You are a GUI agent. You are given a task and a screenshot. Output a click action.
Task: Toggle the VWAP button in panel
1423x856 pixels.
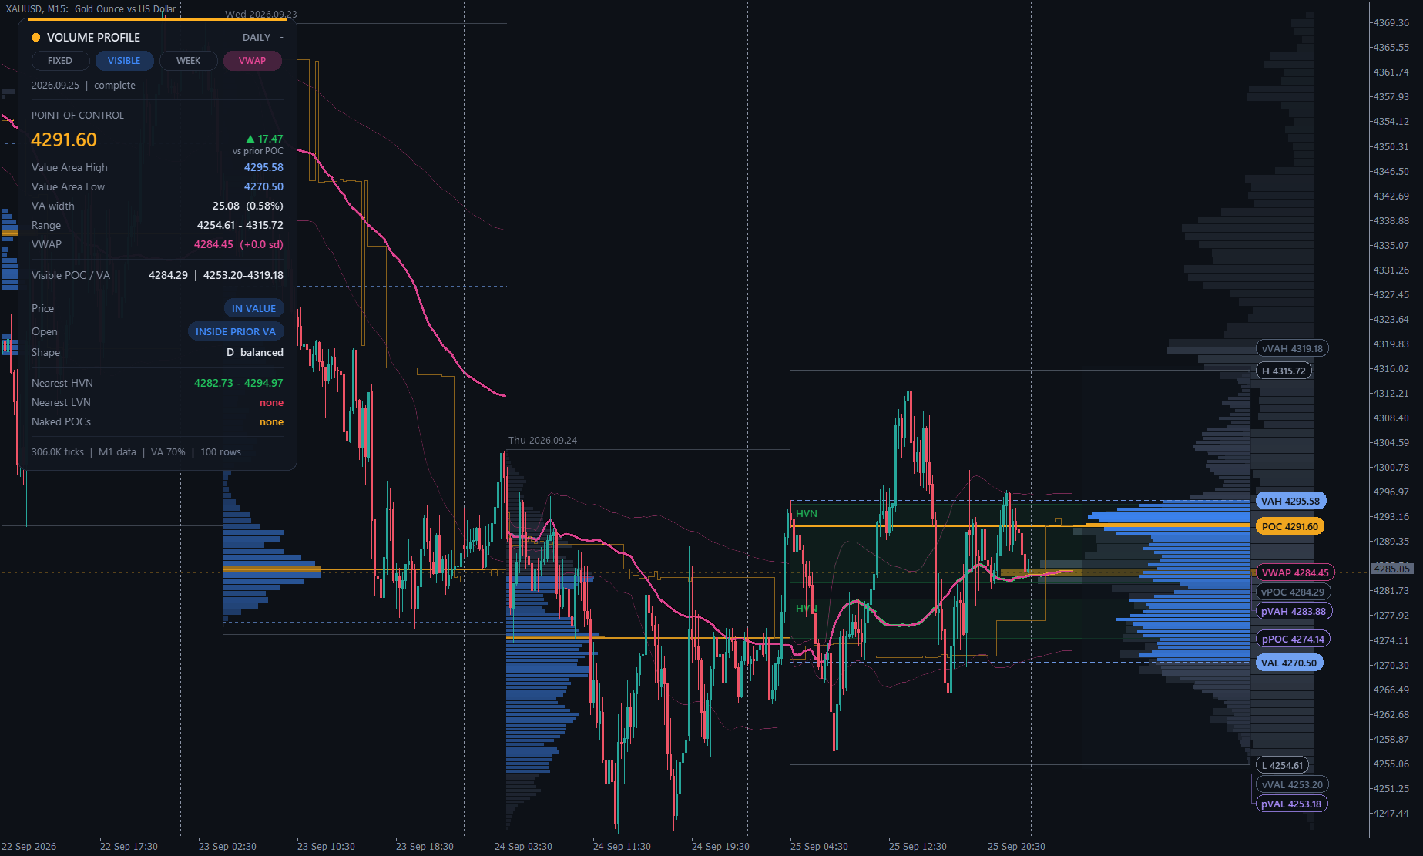[252, 61]
